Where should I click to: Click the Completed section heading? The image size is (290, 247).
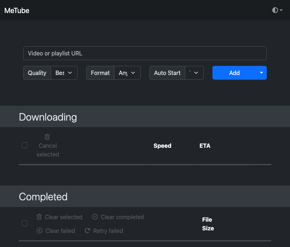click(x=43, y=197)
